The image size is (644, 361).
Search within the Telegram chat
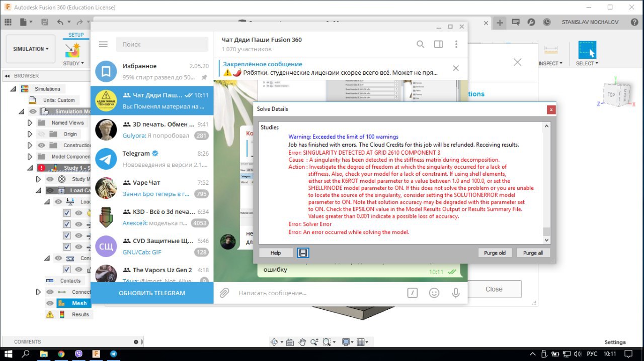coord(420,44)
